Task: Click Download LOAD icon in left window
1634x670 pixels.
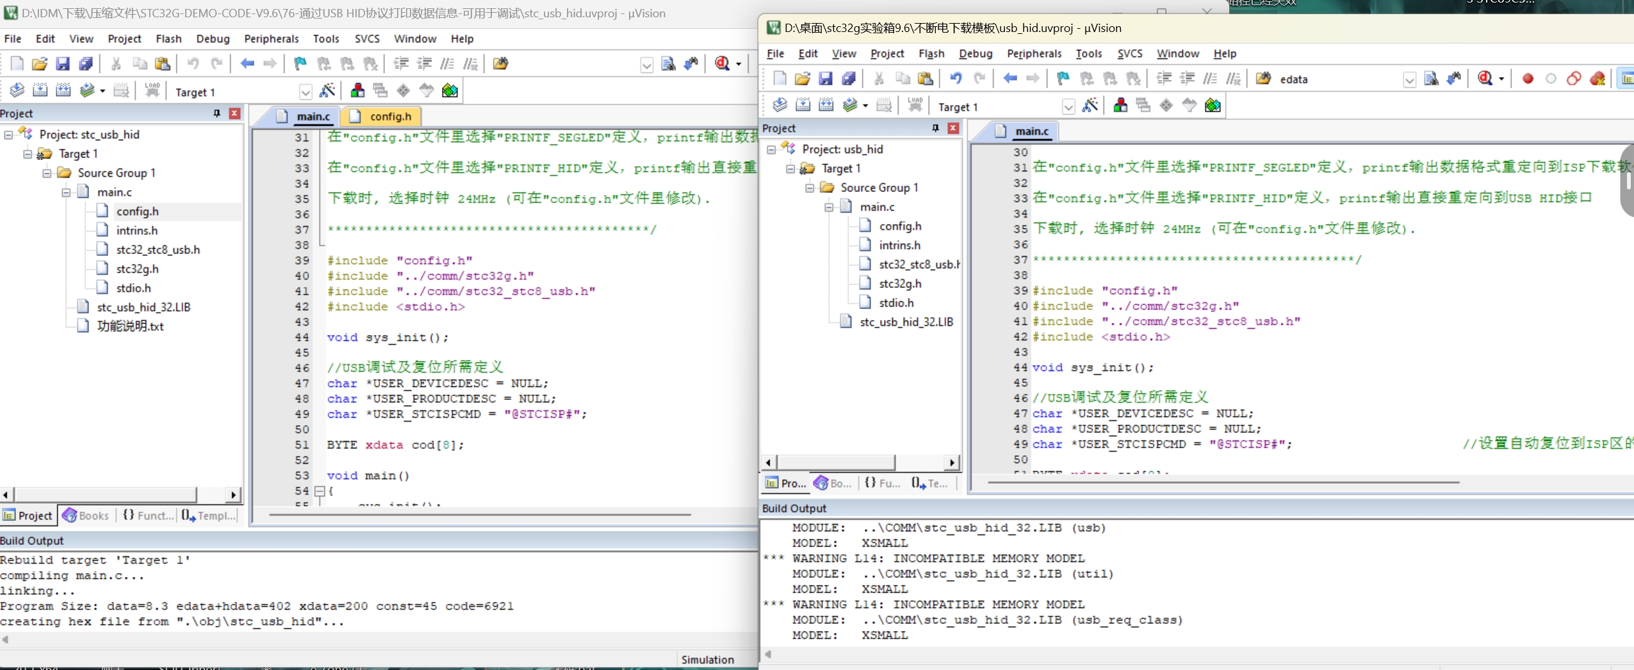Action: point(152,90)
